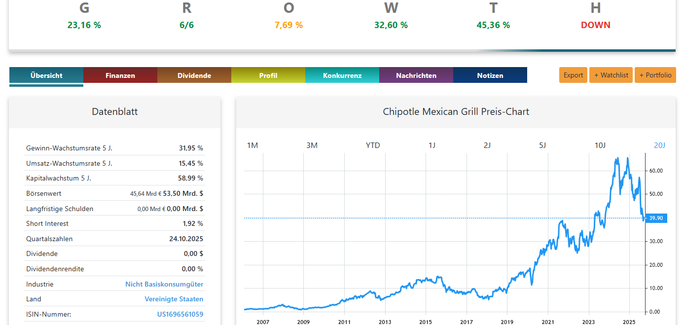This screenshot has width=684, height=325.
Task: Set chart range to 1M
Action: 252,145
